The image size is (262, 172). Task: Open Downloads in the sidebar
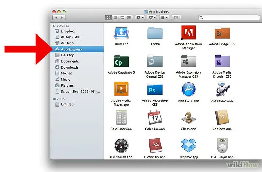tap(77, 67)
